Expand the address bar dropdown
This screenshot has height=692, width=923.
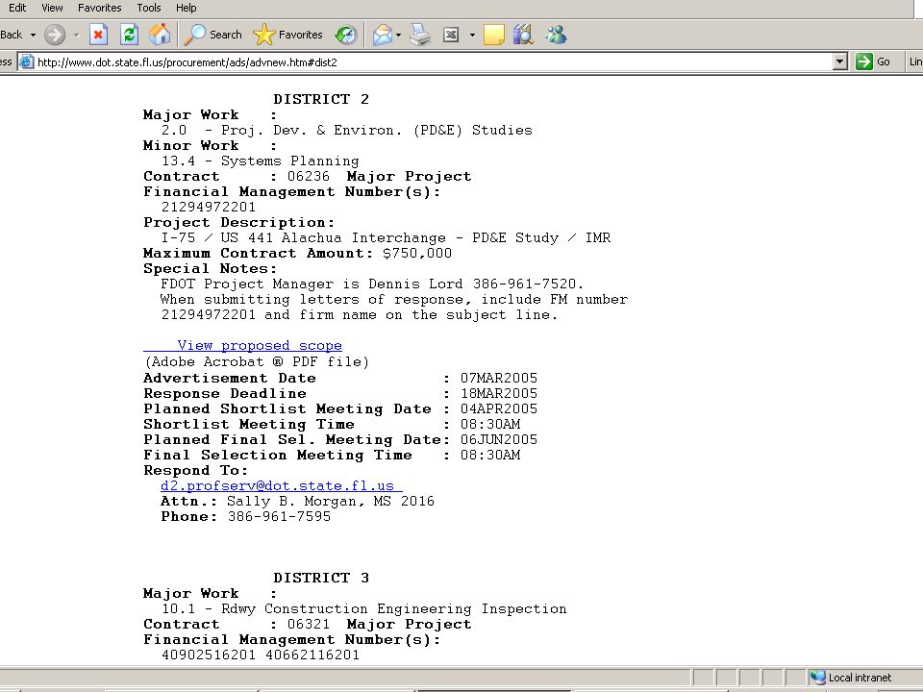[840, 62]
